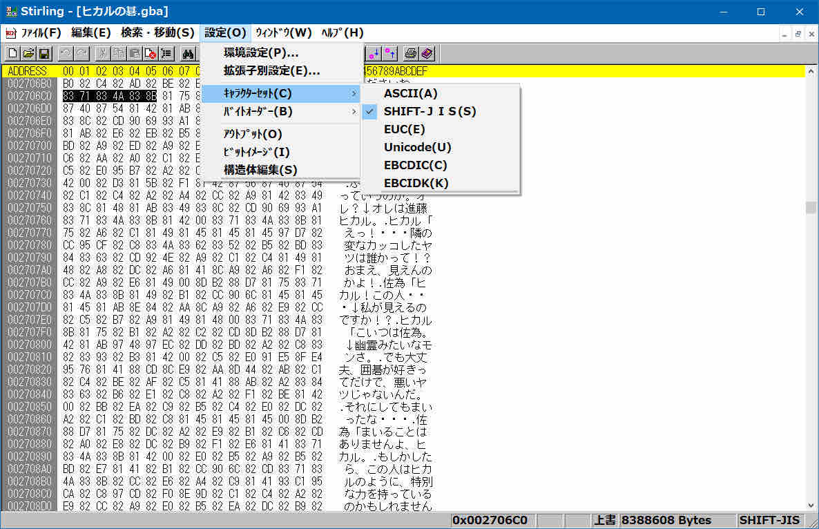Expand the バイトオーダー(B) submenu
Viewport: 819px width, 529px height.
[x=281, y=112]
